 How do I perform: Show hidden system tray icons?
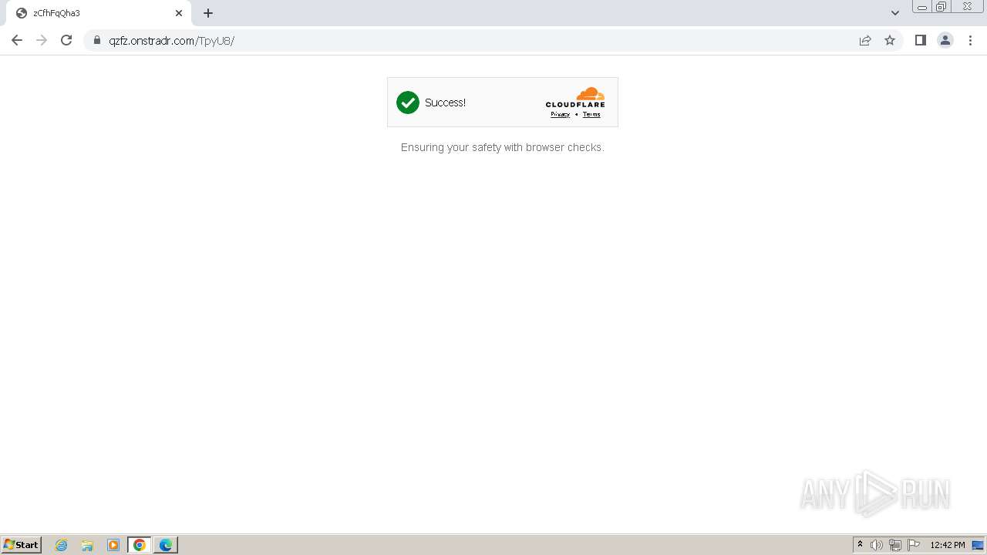[x=861, y=545]
